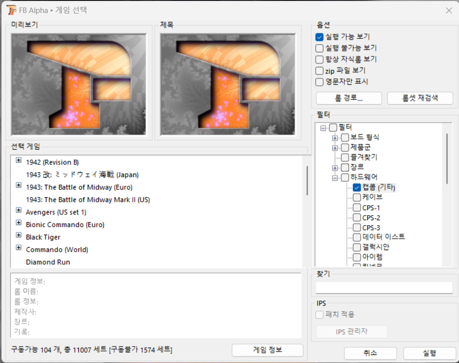The height and width of the screenshot is (363, 459).
Task: Enable 항상 자식롬 보기 checkbox
Action: click(319, 59)
